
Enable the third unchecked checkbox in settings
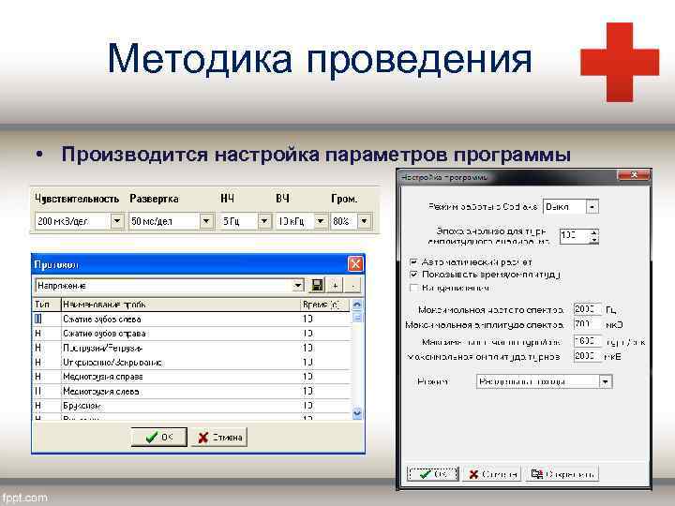(x=413, y=288)
